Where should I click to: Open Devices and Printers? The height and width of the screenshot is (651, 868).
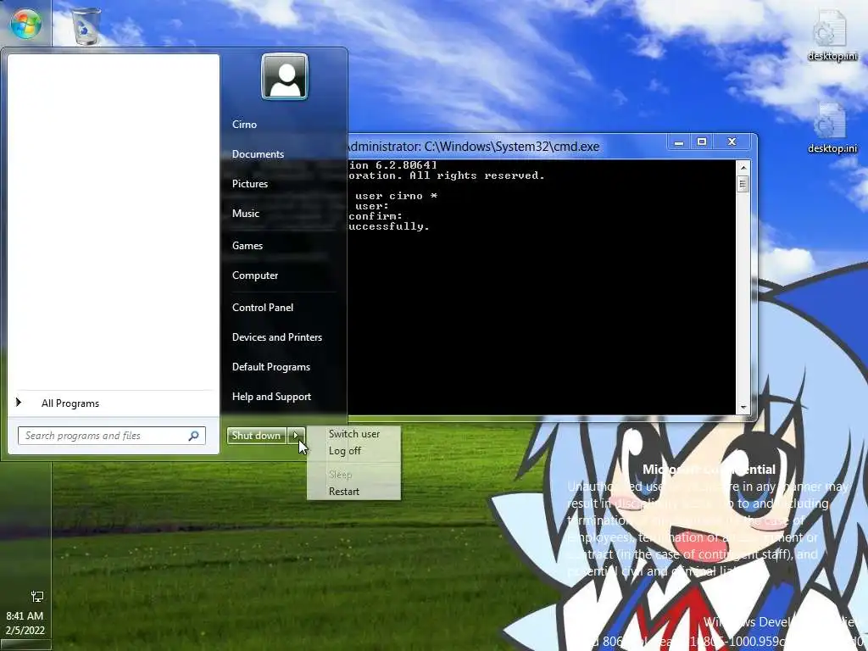(277, 337)
